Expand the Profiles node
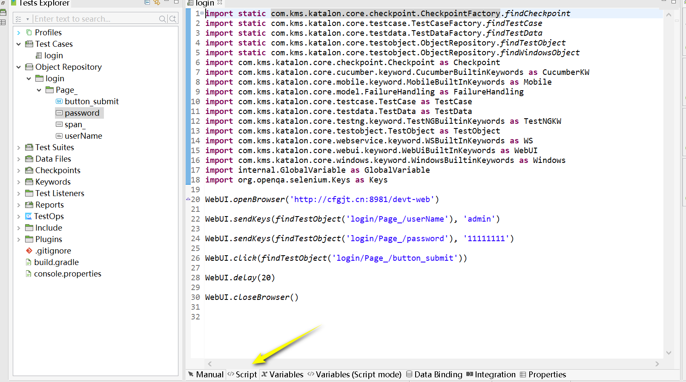This screenshot has height=382, width=686. [18, 32]
